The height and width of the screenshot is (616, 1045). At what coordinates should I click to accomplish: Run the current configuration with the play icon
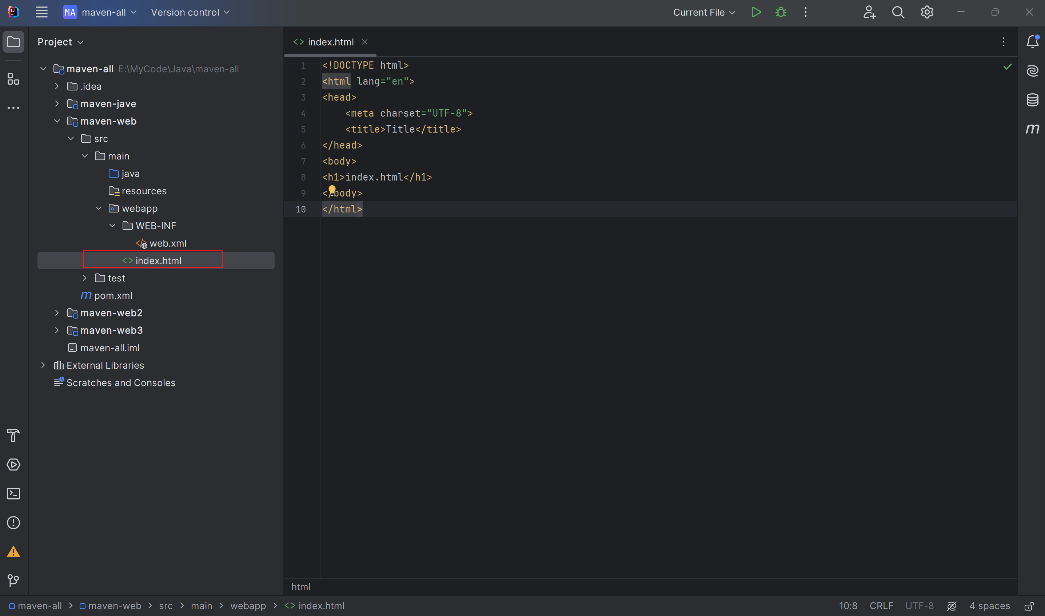coord(756,12)
